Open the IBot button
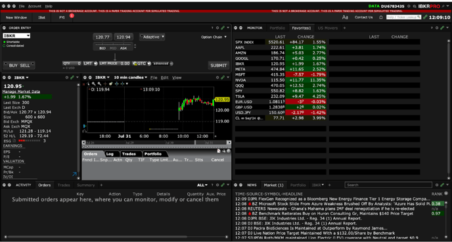The image size is (452, 242). click(x=41, y=18)
